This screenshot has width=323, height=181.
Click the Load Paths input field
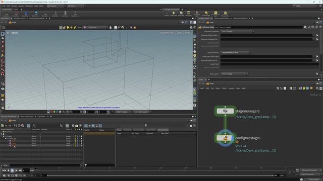[x=270, y=64]
